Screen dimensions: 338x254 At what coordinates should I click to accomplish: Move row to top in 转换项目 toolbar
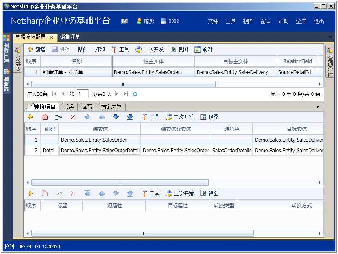click(x=87, y=117)
